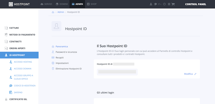Click the power logout icon
The width and height of the screenshot is (215, 104).
(x=164, y=4)
